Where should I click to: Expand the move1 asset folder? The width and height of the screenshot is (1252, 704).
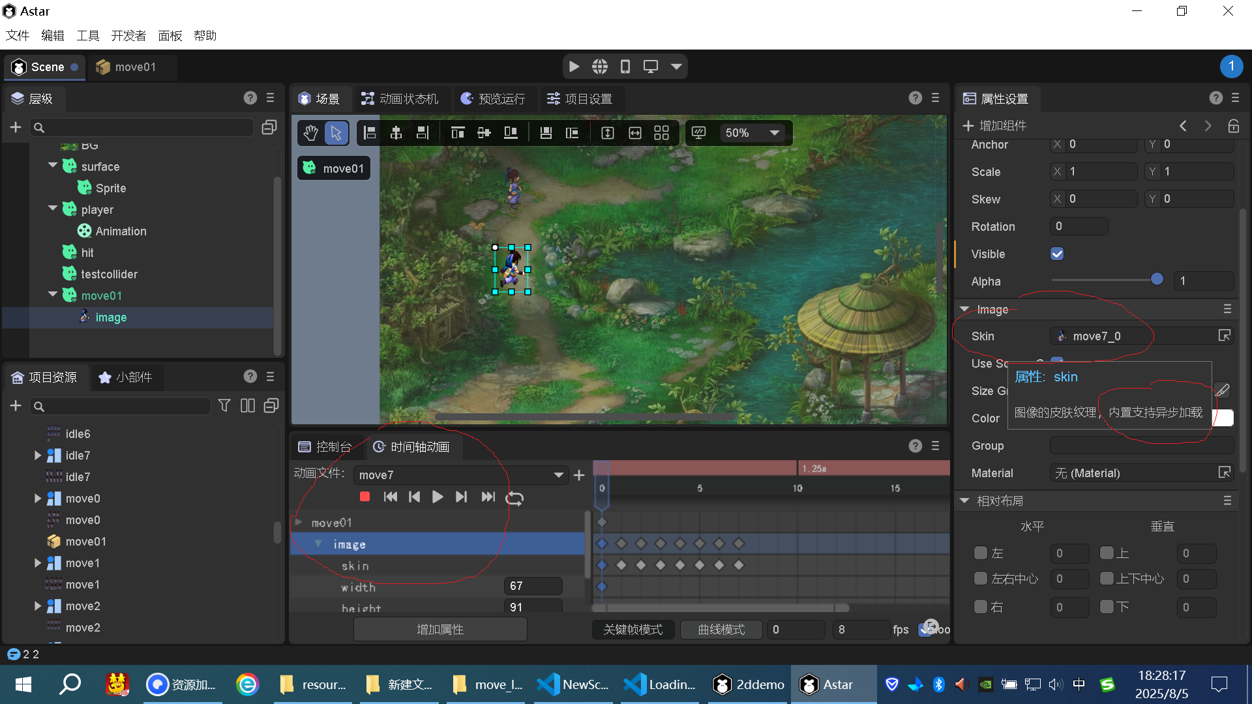[38, 563]
